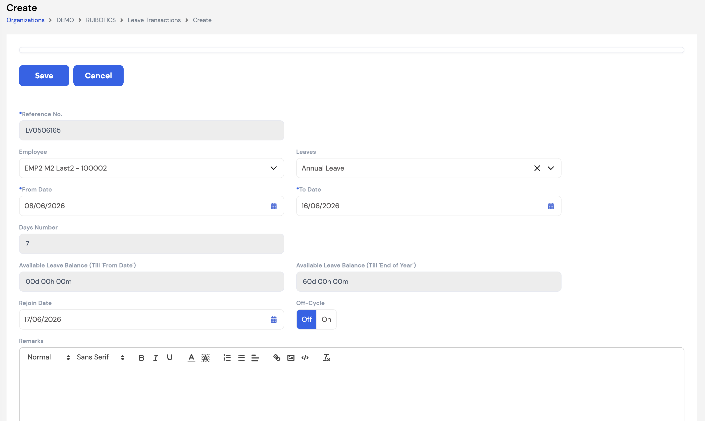Open the text alignment options
The image size is (705, 421).
pyautogui.click(x=255, y=357)
